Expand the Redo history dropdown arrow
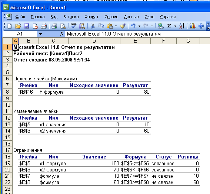 pyautogui.click(x=152, y=26)
